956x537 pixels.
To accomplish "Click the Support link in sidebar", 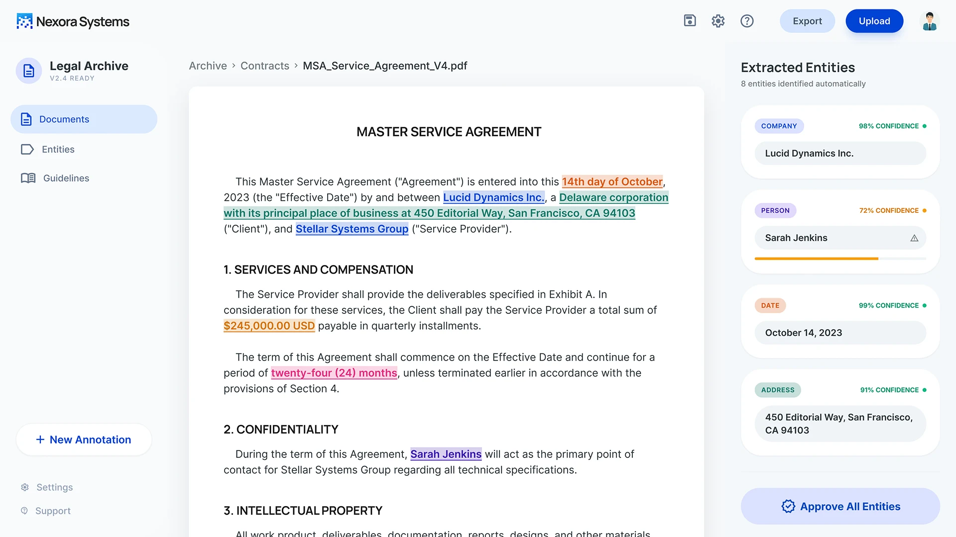I will (53, 511).
